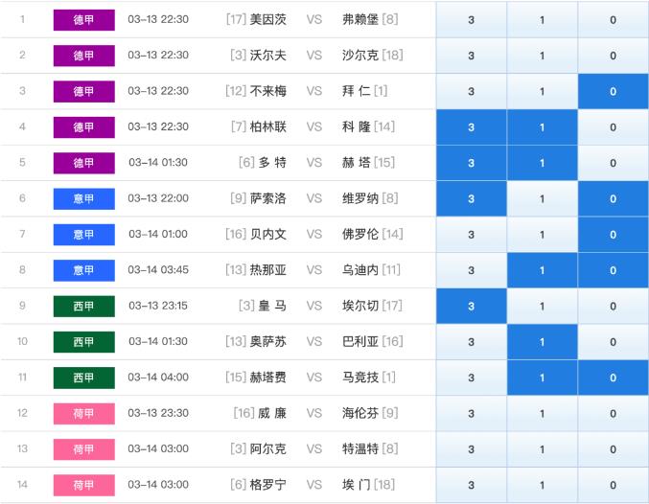This screenshot has width=649, height=504.
Task: Select option 1 for 格罗宁 vs 埃门
Action: pyautogui.click(x=543, y=485)
